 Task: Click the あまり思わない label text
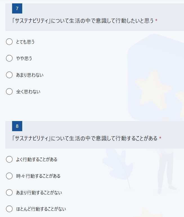[30, 75]
